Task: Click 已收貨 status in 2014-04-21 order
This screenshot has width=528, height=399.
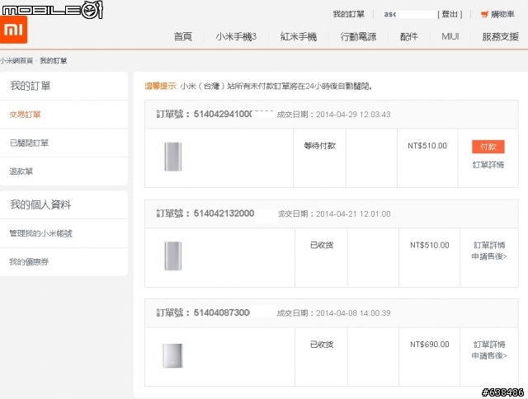Action: click(x=322, y=245)
